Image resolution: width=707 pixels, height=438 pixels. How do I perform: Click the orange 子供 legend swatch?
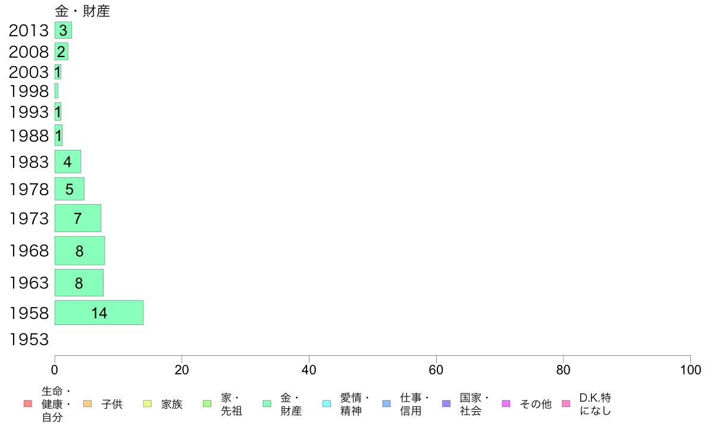tap(87, 403)
